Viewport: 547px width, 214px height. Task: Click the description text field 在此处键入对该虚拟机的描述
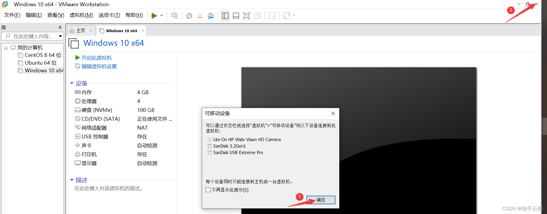109,188
